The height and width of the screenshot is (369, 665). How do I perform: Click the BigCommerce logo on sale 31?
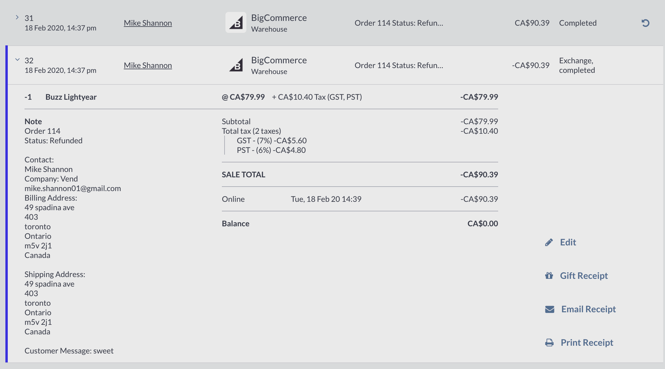click(x=236, y=23)
